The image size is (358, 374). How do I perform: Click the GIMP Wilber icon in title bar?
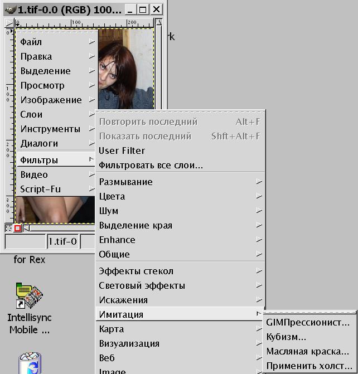pos(9,9)
